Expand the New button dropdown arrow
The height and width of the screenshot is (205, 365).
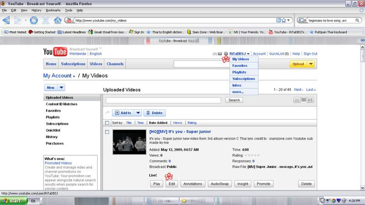[x=61, y=87]
